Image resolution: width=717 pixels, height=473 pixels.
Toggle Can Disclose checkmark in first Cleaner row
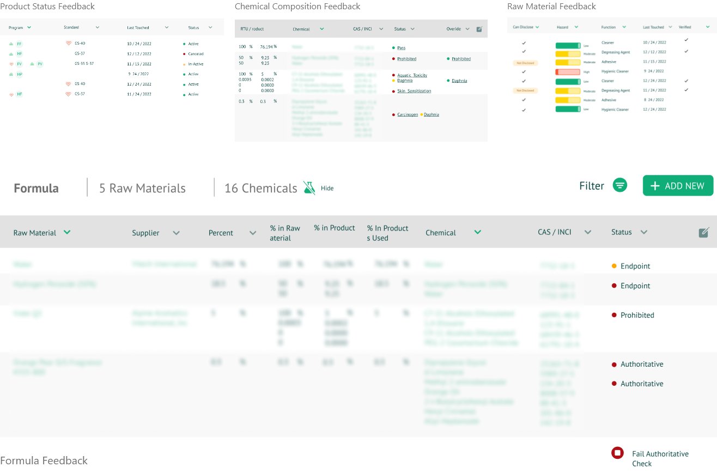click(x=524, y=42)
